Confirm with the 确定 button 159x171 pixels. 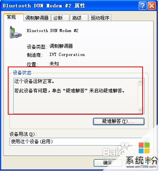click(x=108, y=163)
